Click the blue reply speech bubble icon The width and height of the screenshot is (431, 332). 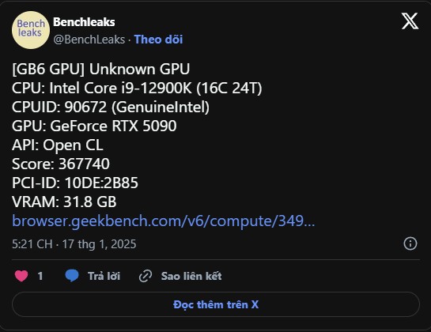[x=72, y=276]
